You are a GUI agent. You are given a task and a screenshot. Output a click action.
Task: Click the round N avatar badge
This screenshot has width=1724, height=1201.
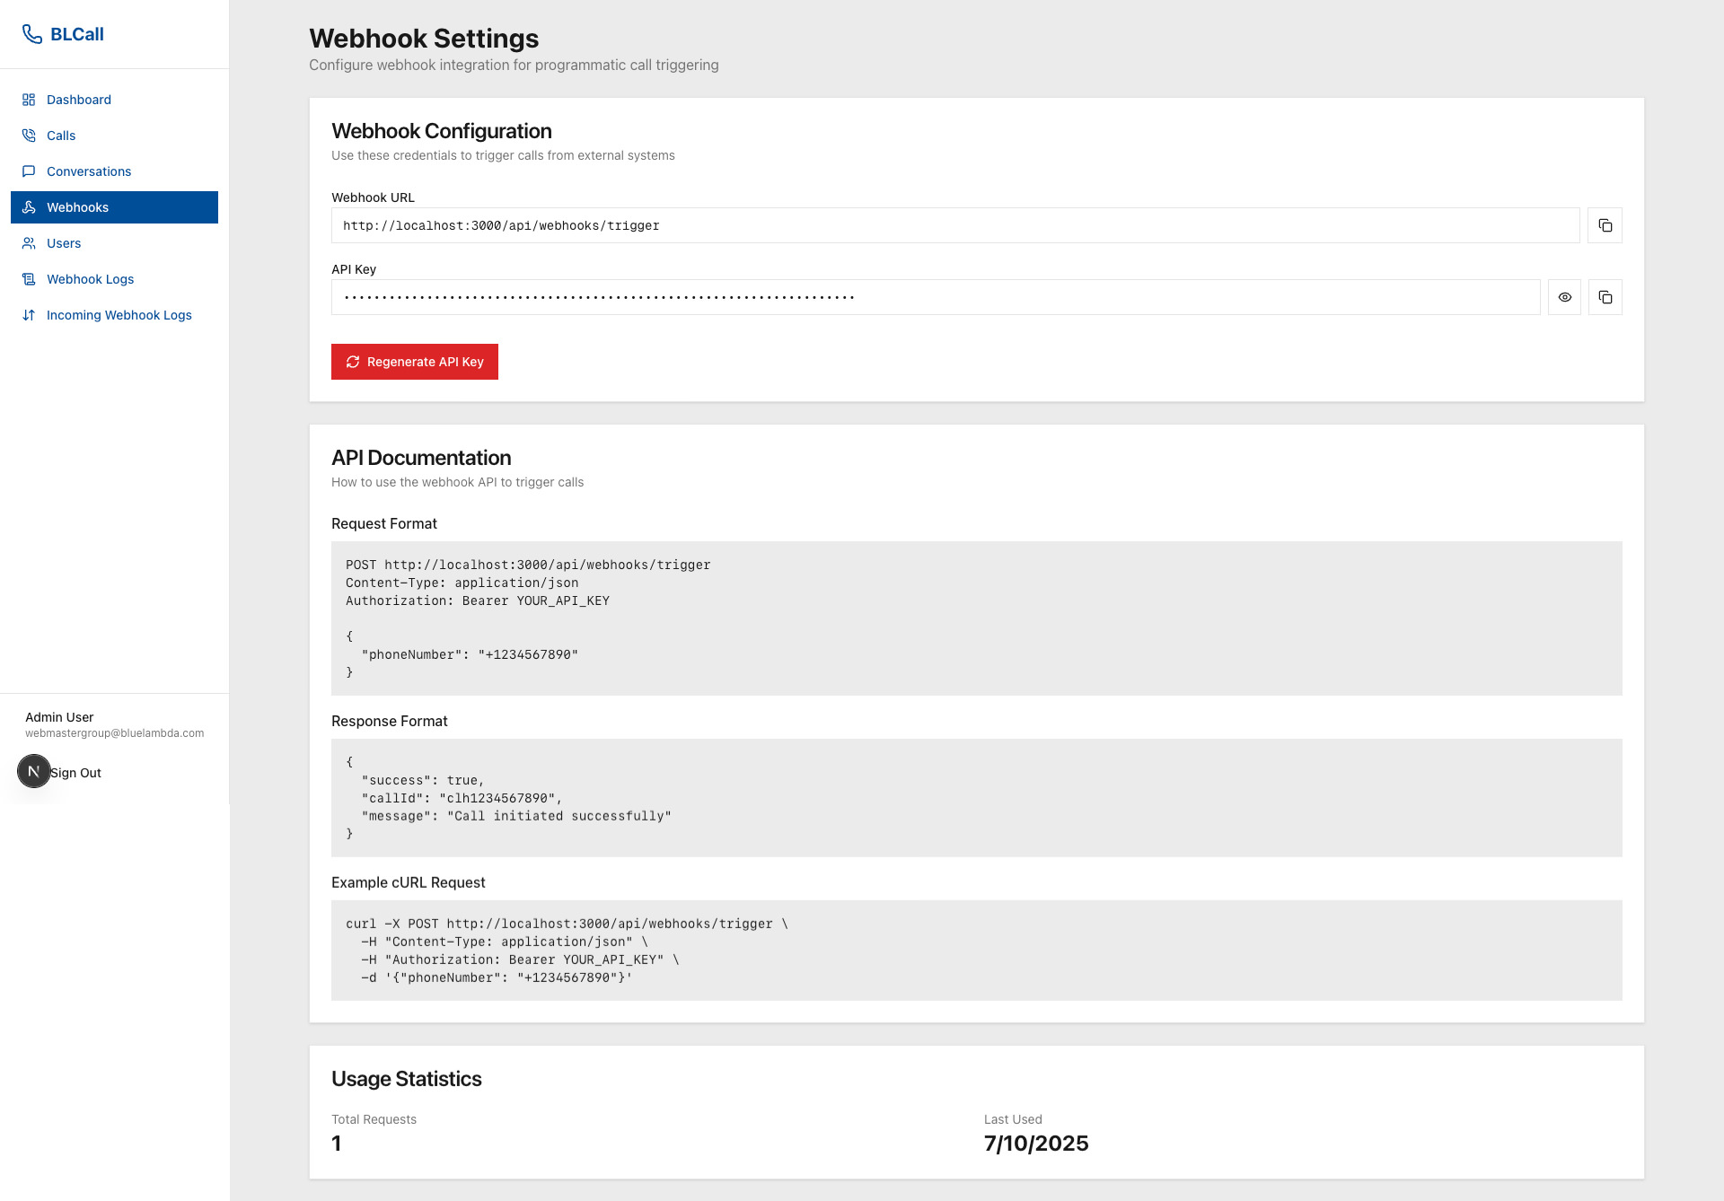[x=34, y=771]
